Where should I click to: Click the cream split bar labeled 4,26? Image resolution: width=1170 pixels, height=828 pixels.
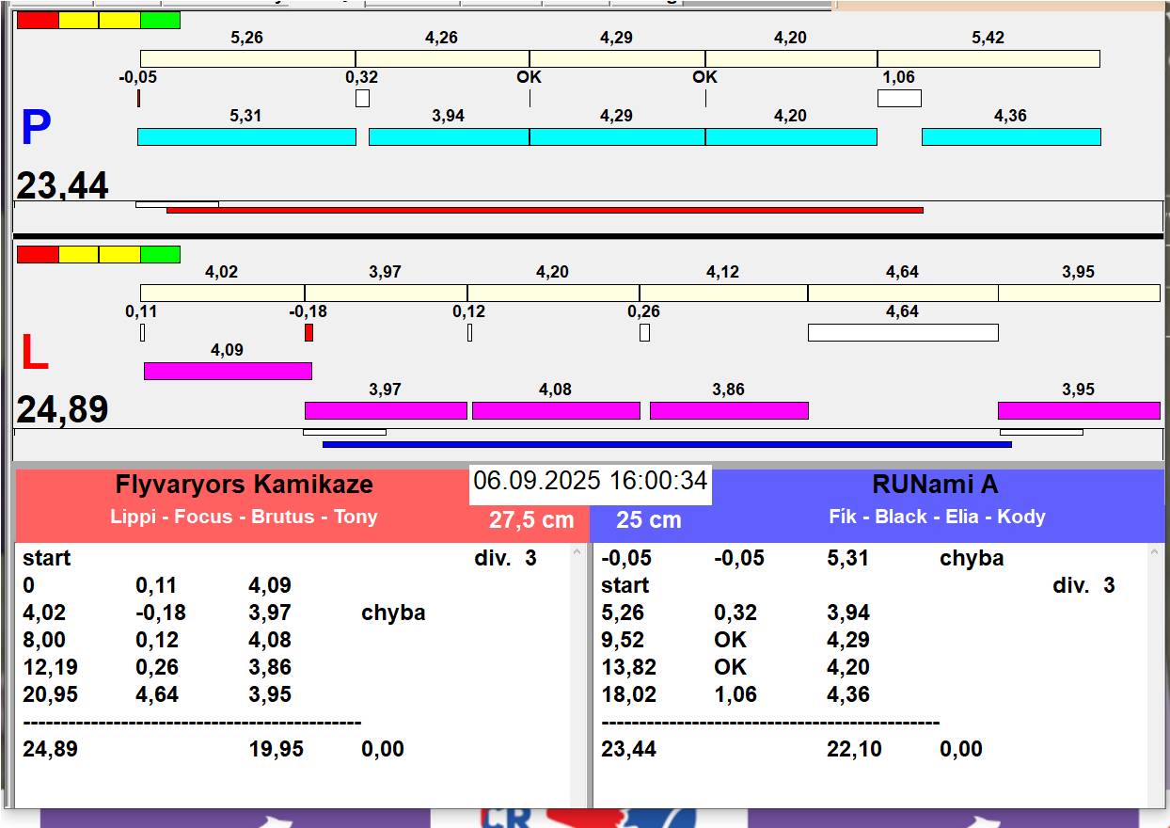pyautogui.click(x=442, y=58)
